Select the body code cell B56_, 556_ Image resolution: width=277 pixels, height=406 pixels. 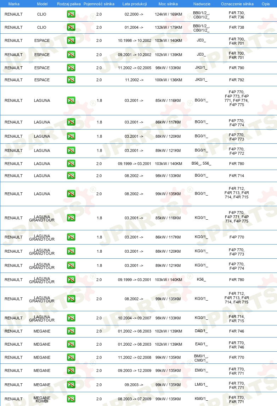point(201,163)
